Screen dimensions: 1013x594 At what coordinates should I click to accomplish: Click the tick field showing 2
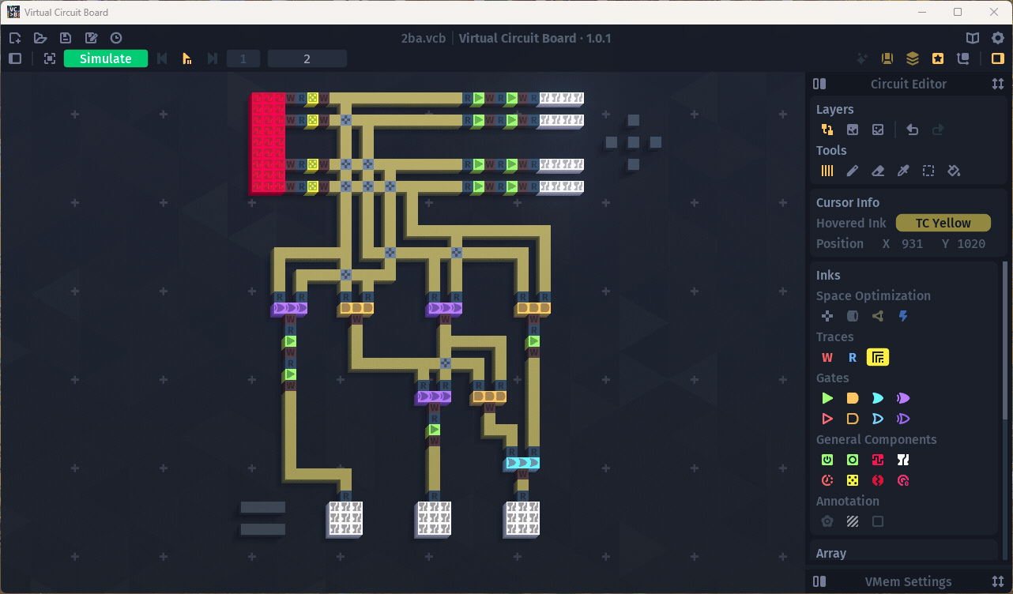[307, 58]
